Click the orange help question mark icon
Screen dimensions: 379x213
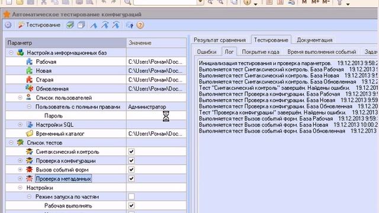(140, 25)
